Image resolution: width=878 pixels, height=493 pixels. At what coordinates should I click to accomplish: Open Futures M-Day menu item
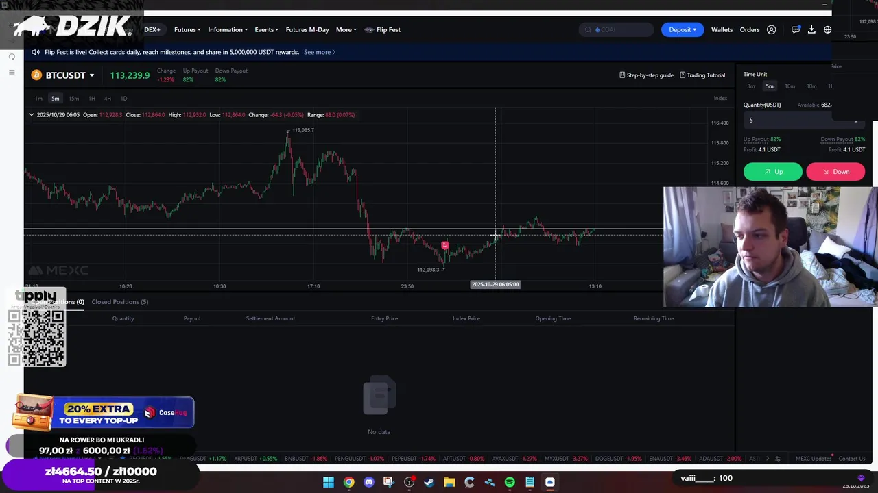point(307,29)
